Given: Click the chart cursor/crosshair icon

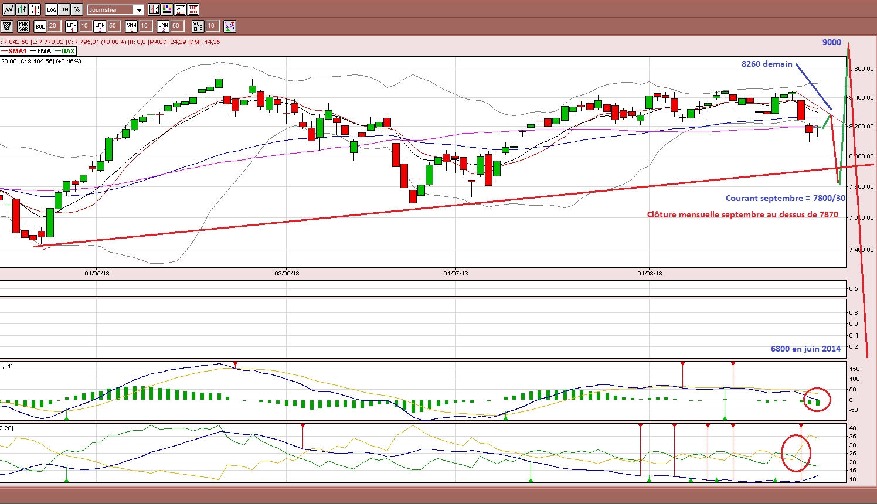Looking at the screenshot, I should tap(154, 9).
